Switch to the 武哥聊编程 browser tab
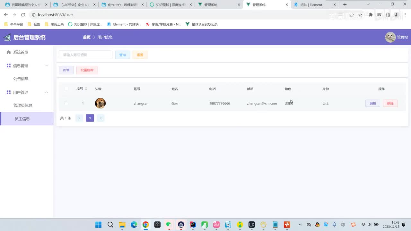This screenshot has height=231, width=411. tap(26, 5)
